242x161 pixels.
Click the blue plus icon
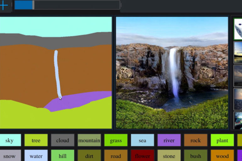tap(4, 5)
